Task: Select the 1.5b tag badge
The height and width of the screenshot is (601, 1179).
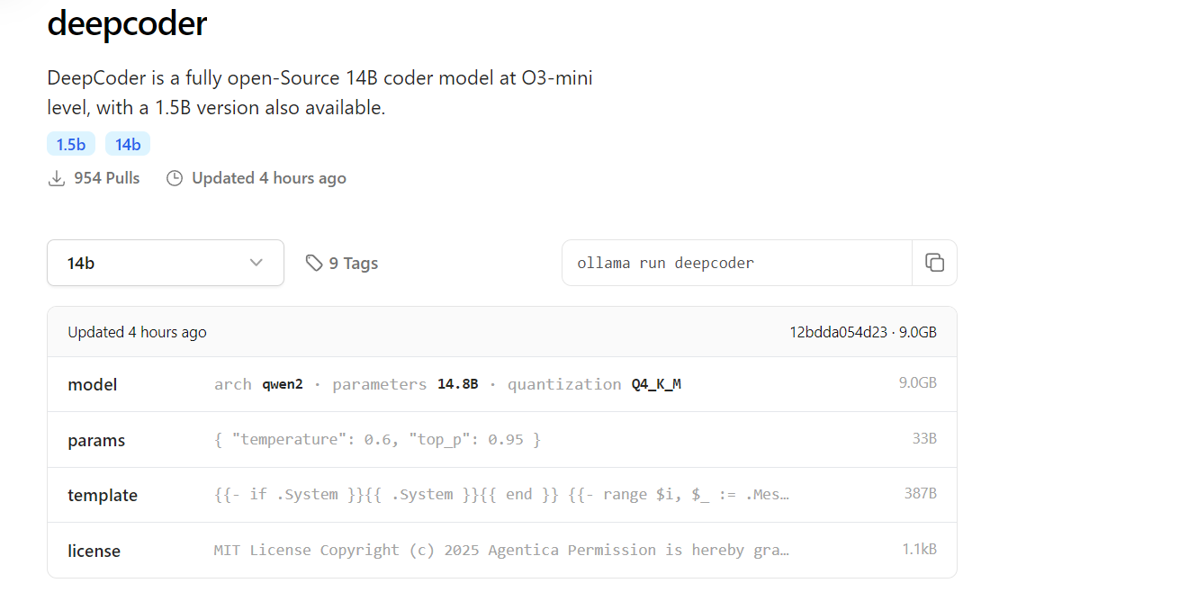Action: pos(71,144)
